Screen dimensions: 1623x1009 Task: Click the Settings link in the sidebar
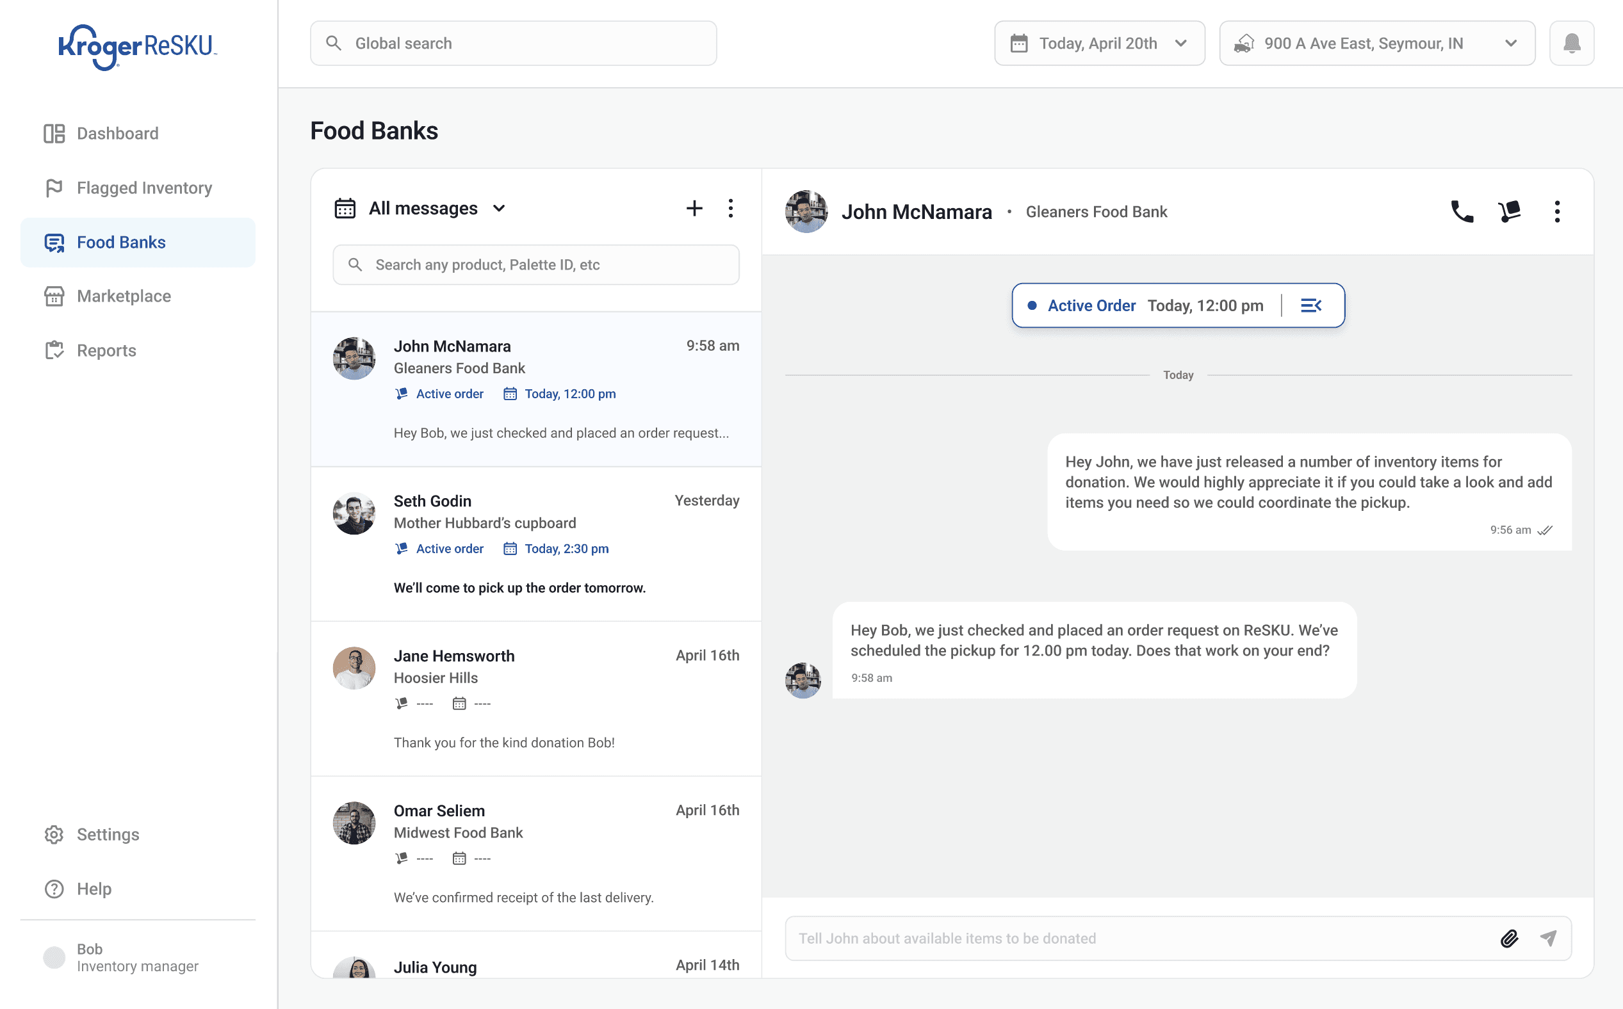coord(108,834)
